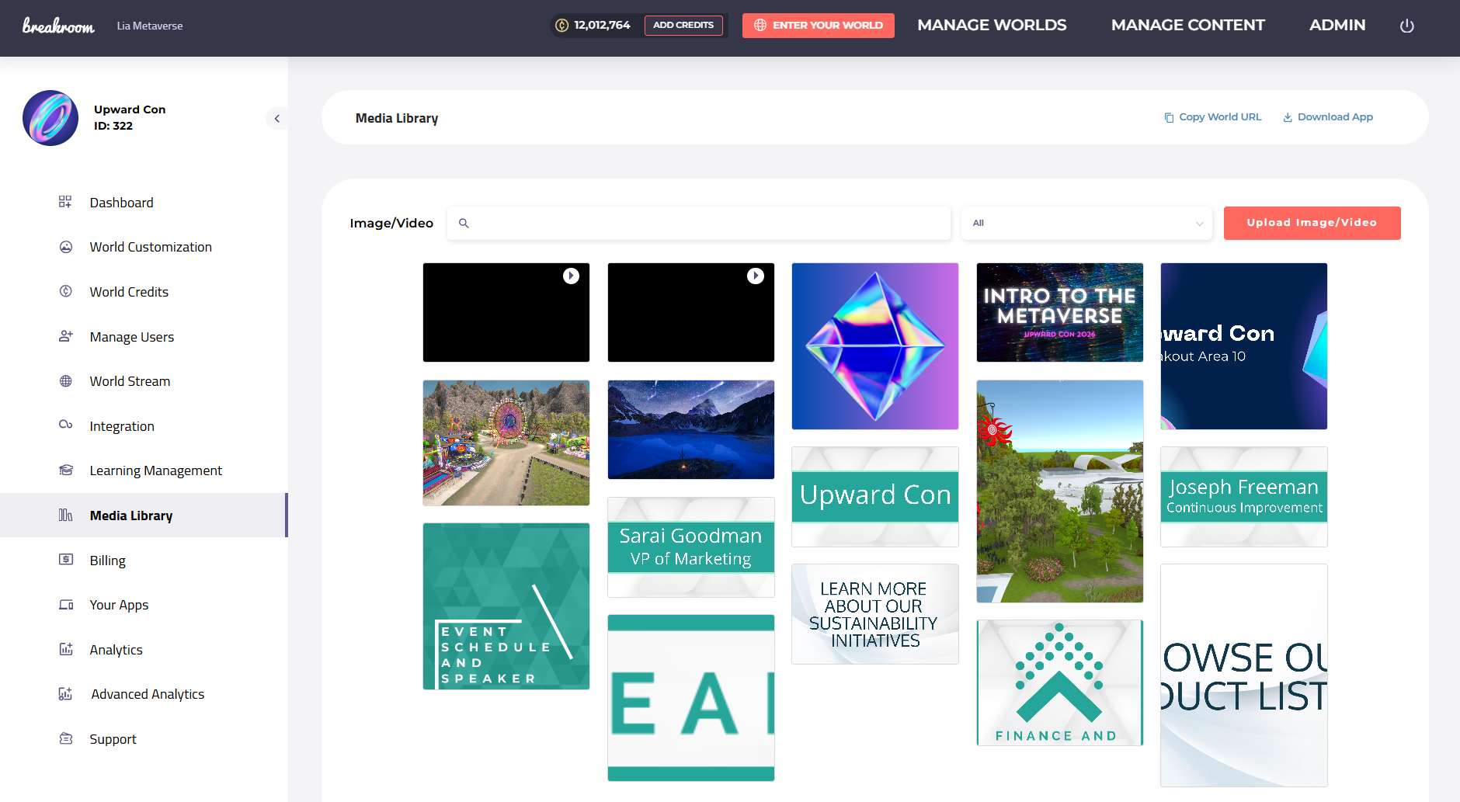The height and width of the screenshot is (802, 1460).
Task: Click the Analytics chart icon
Action: coord(66,649)
